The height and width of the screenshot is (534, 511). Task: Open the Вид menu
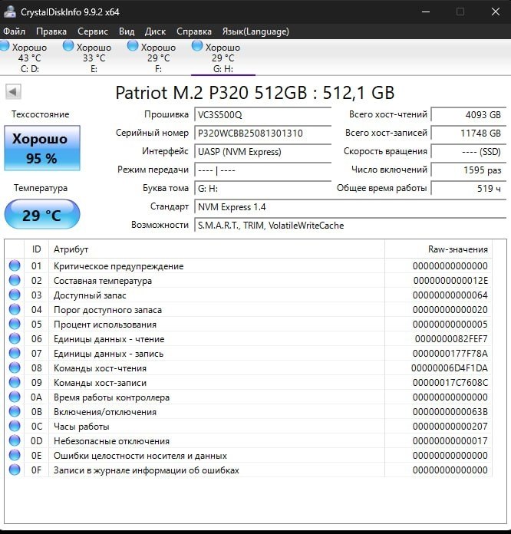tap(127, 31)
